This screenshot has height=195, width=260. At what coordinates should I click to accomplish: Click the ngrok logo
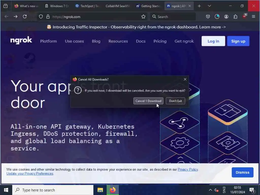coord(21,40)
